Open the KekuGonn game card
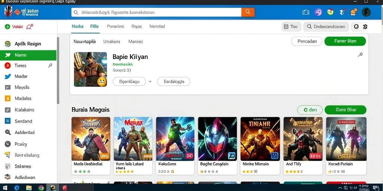 click(x=175, y=146)
